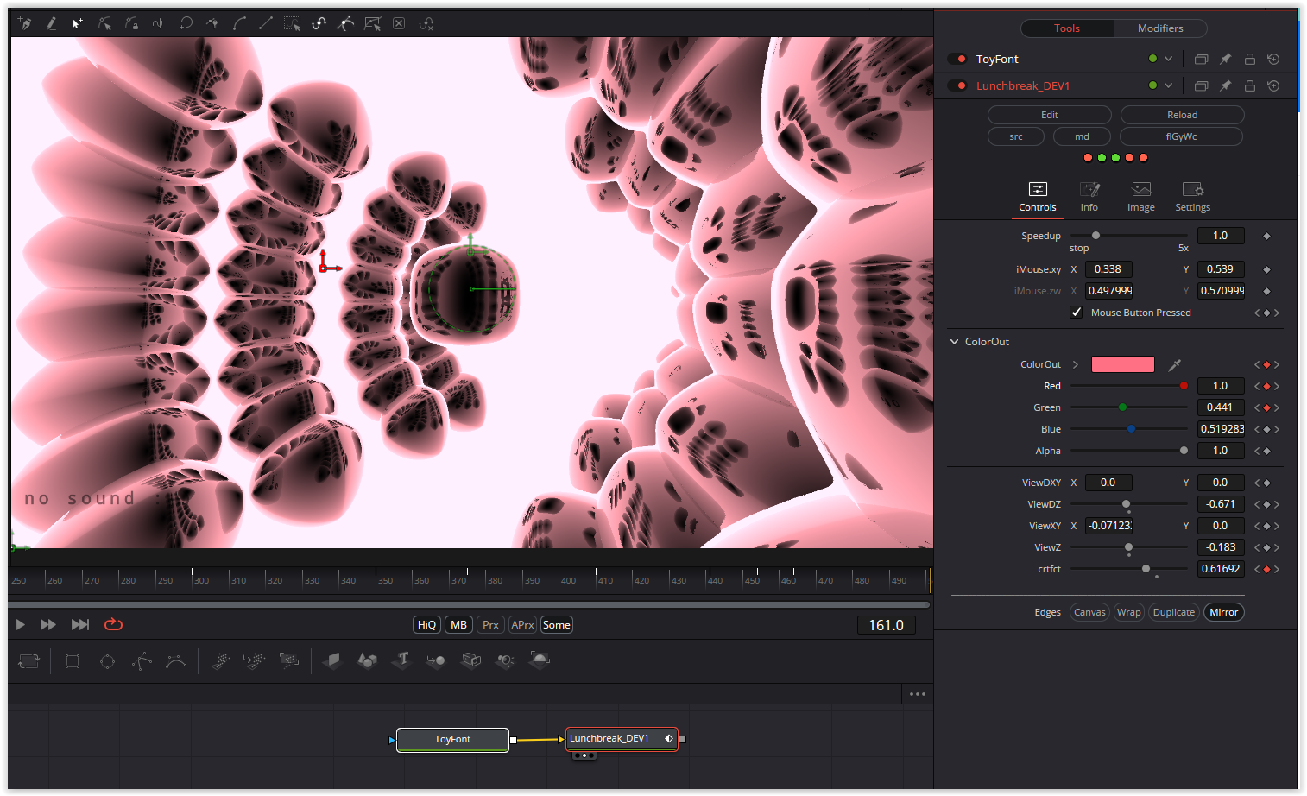Screen dimensions: 1307x796
Task: Open ToyFont tile color dropdown arrow
Action: tap(1169, 59)
